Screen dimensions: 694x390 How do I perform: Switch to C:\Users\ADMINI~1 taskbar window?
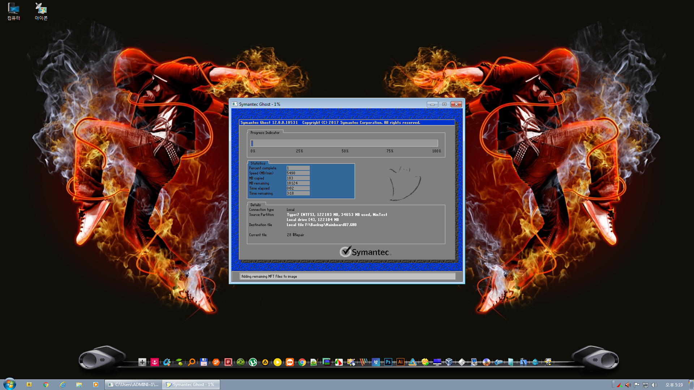point(133,385)
